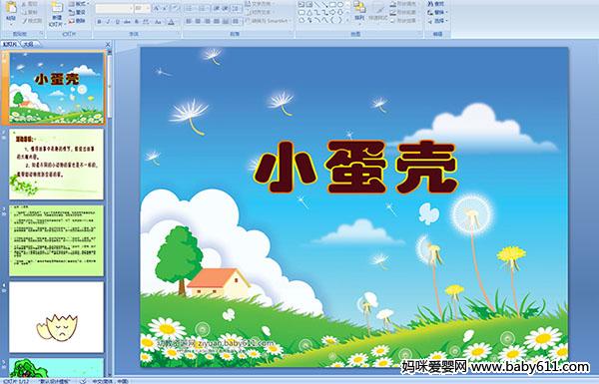Toggle Bold formatting

(99, 22)
